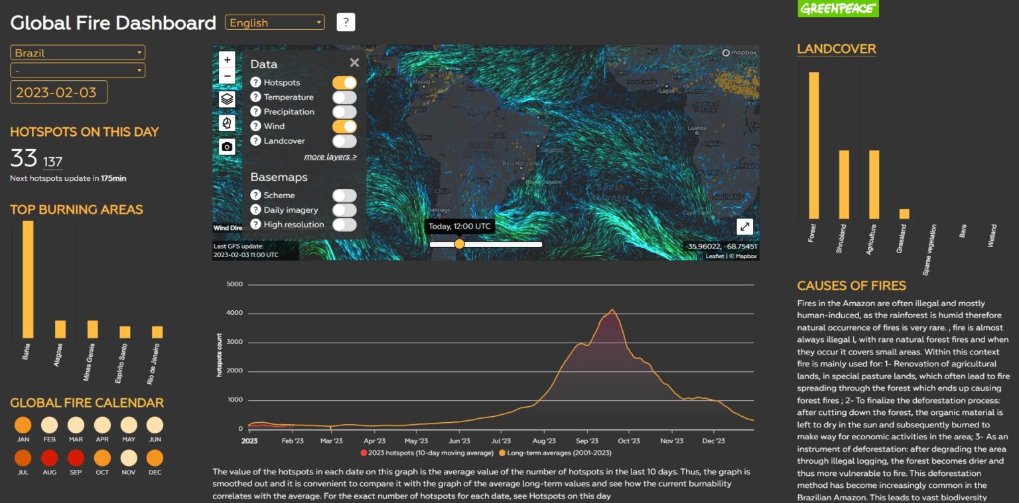
Task: Open the English language dropdown
Action: coord(275,22)
